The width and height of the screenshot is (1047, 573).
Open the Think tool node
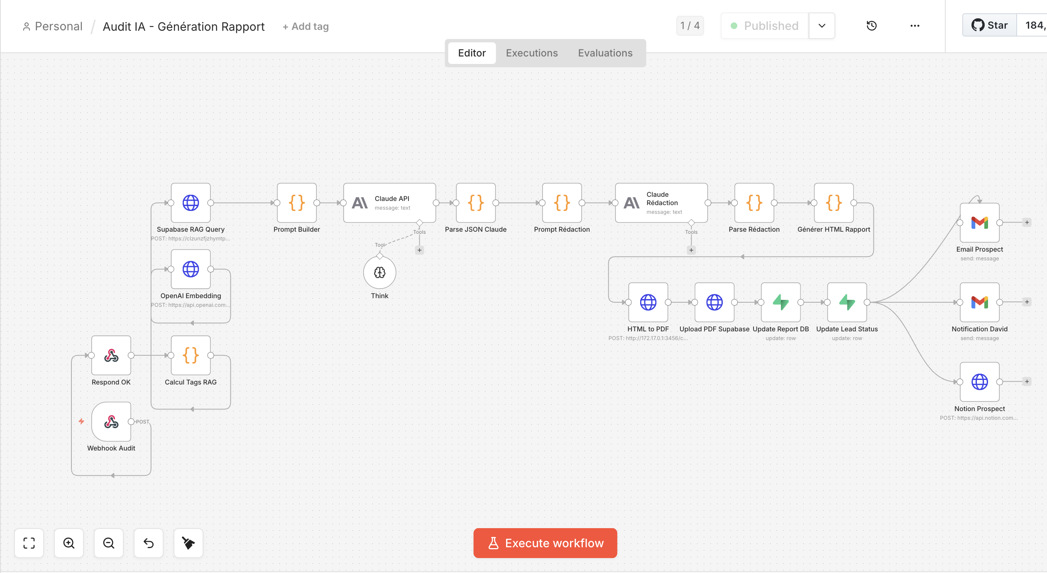tap(379, 273)
